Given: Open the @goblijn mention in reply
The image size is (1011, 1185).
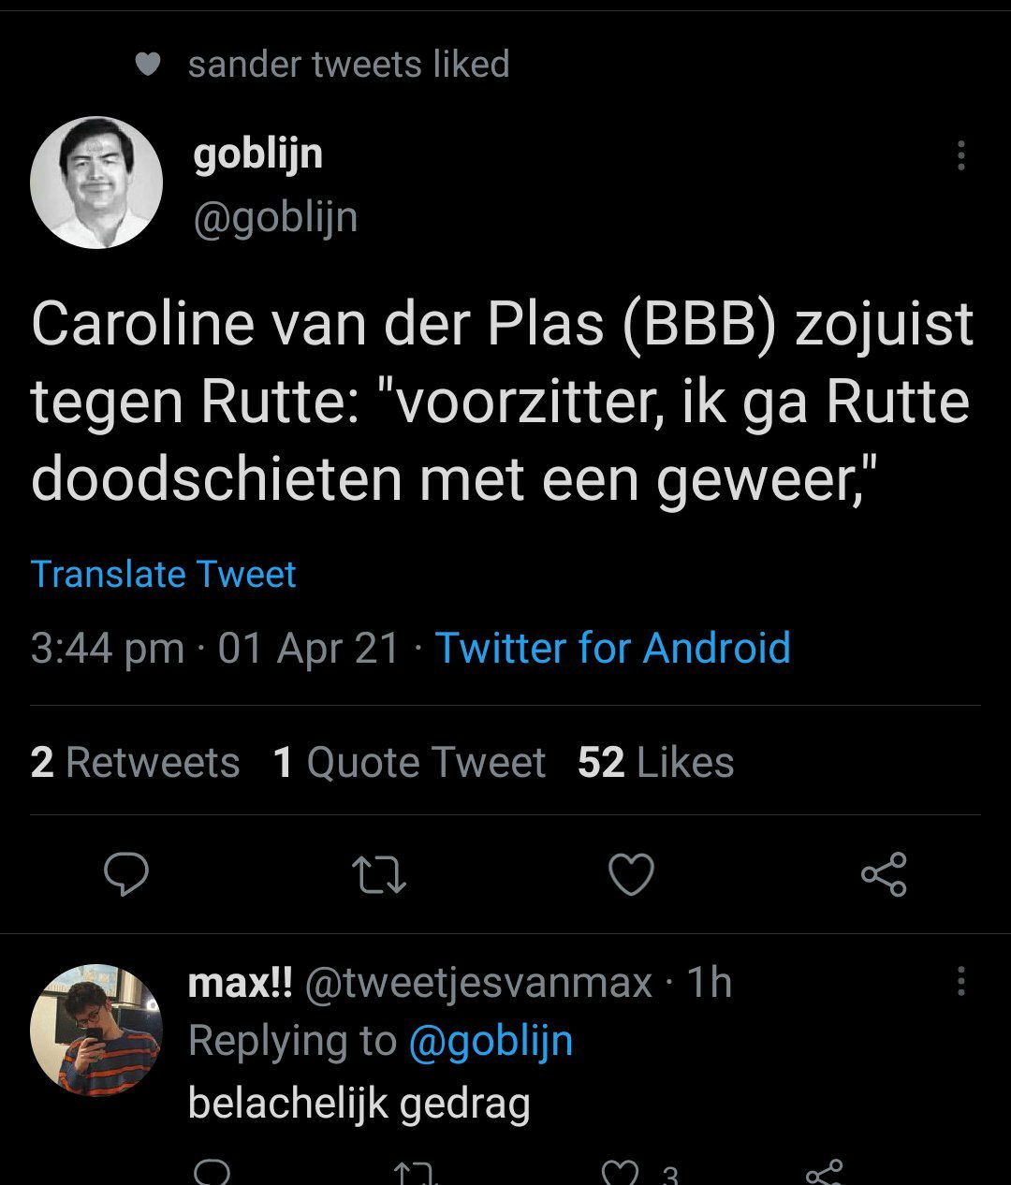Looking at the screenshot, I should pos(491,1041).
